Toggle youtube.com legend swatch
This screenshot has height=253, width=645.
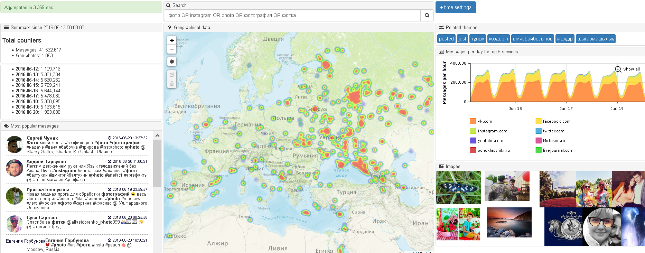click(x=473, y=141)
